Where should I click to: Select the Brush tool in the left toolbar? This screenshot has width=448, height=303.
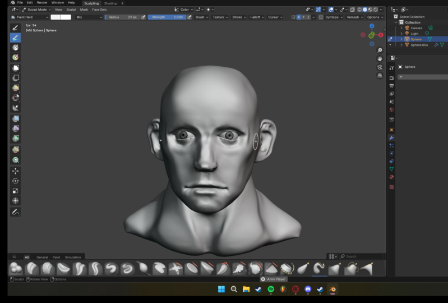(x=16, y=27)
